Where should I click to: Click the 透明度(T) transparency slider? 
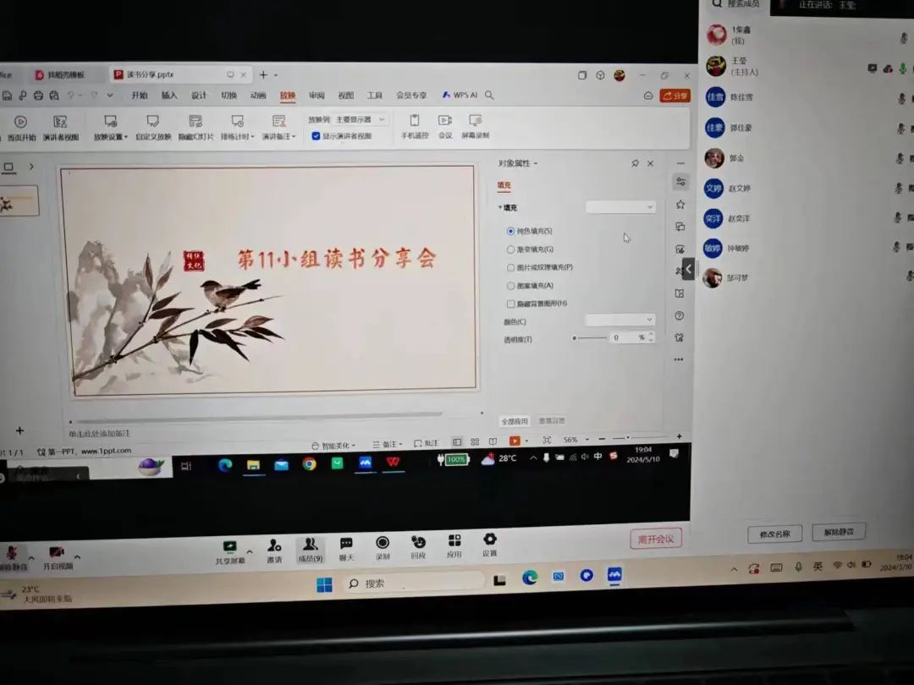click(590, 338)
